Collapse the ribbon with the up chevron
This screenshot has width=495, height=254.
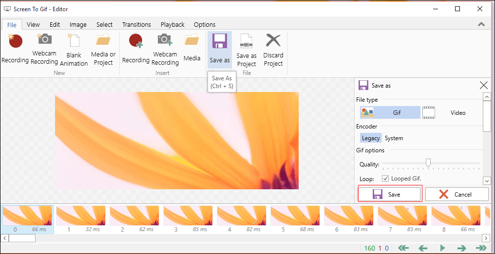(x=481, y=24)
